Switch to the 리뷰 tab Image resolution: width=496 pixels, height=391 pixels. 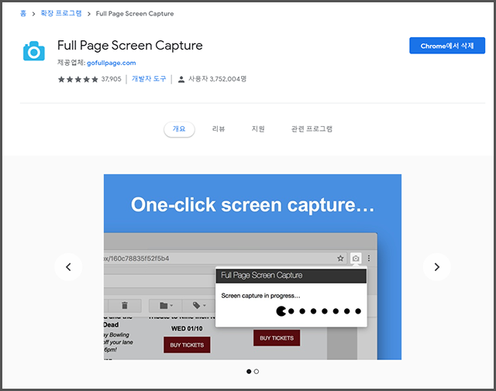pyautogui.click(x=219, y=129)
